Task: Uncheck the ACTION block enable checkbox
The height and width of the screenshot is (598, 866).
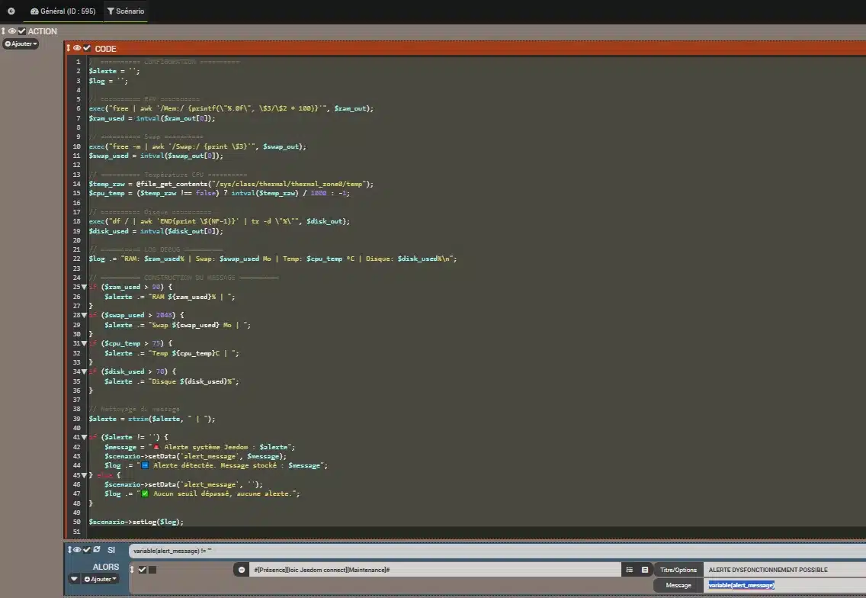Action: [x=21, y=31]
